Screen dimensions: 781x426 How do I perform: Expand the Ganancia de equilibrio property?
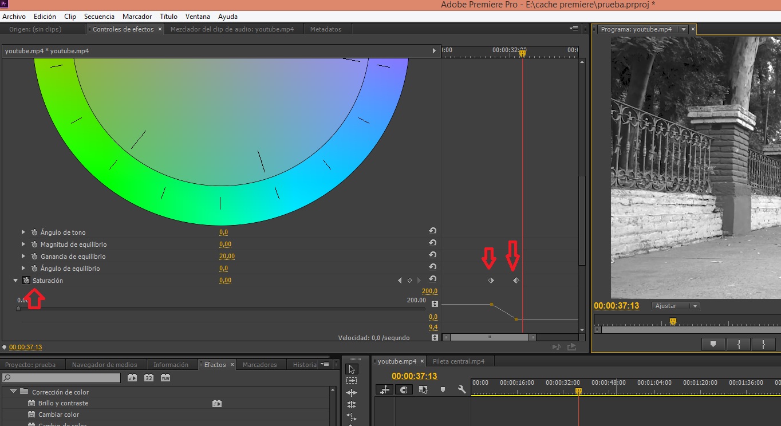pyautogui.click(x=23, y=257)
